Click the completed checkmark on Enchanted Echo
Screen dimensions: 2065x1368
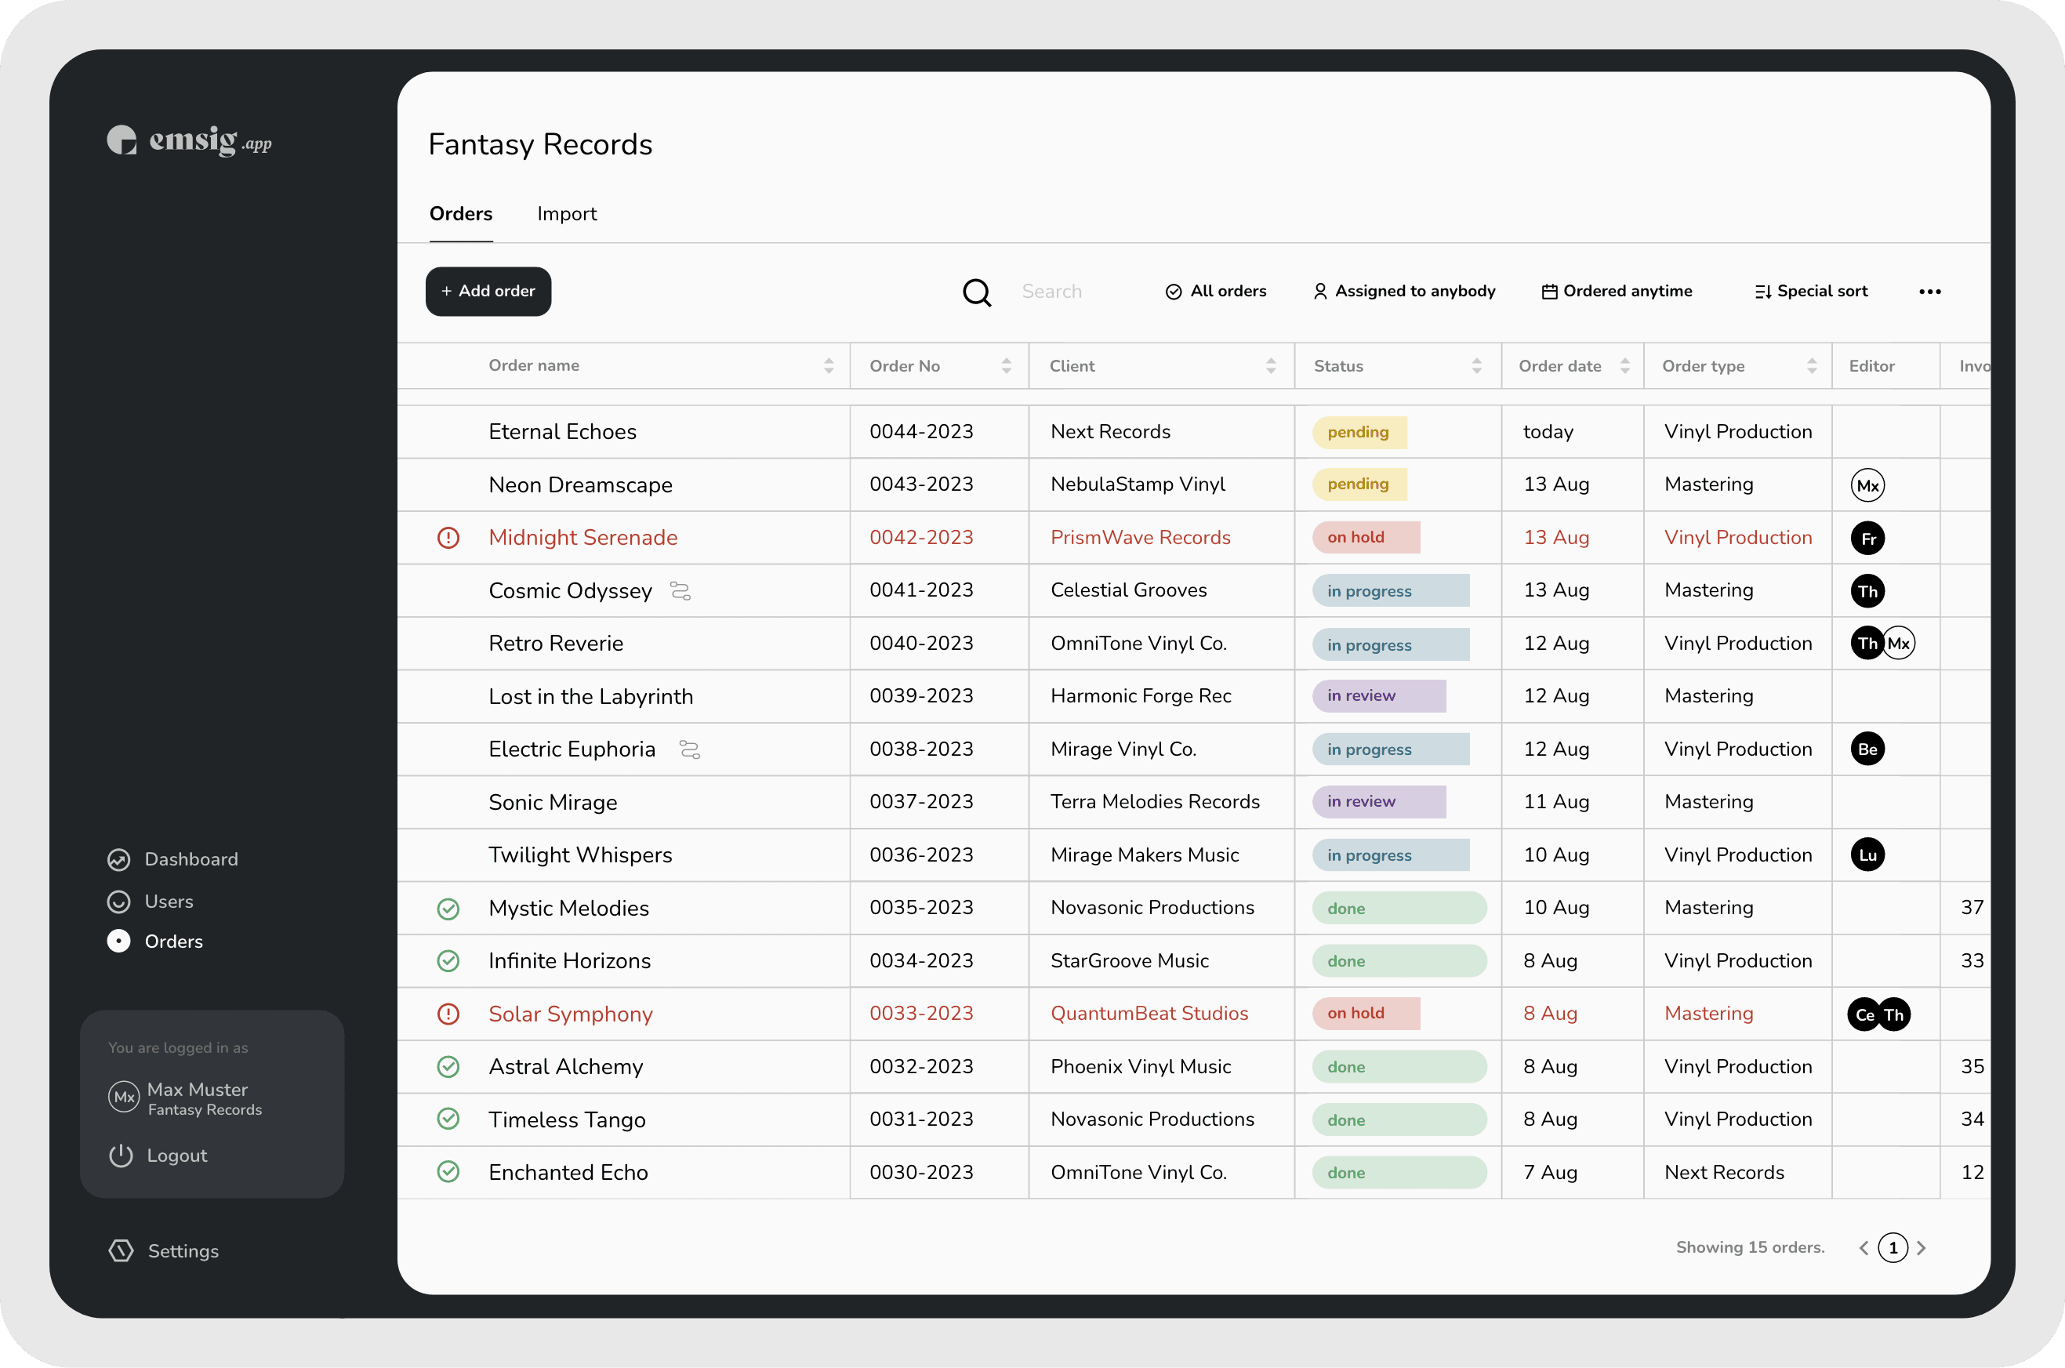click(x=448, y=1173)
